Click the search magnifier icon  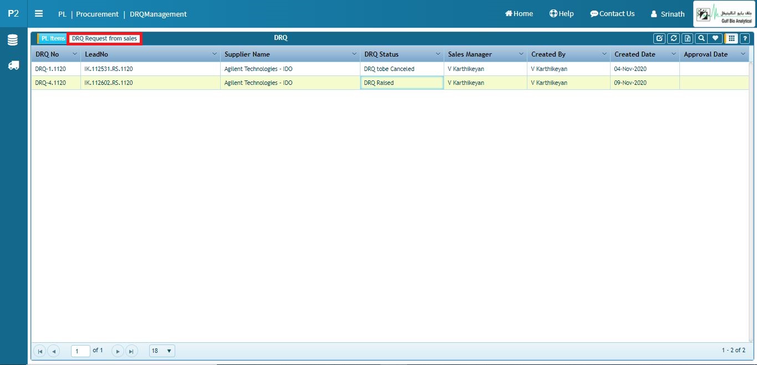[702, 38]
